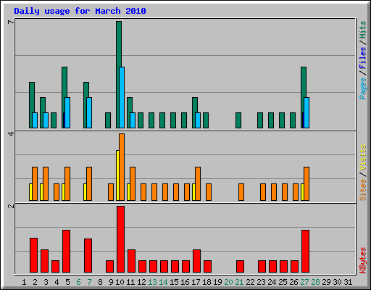The height and width of the screenshot is (290, 371).
Task: Click the green hits bar for day 9
Action: 108,120
